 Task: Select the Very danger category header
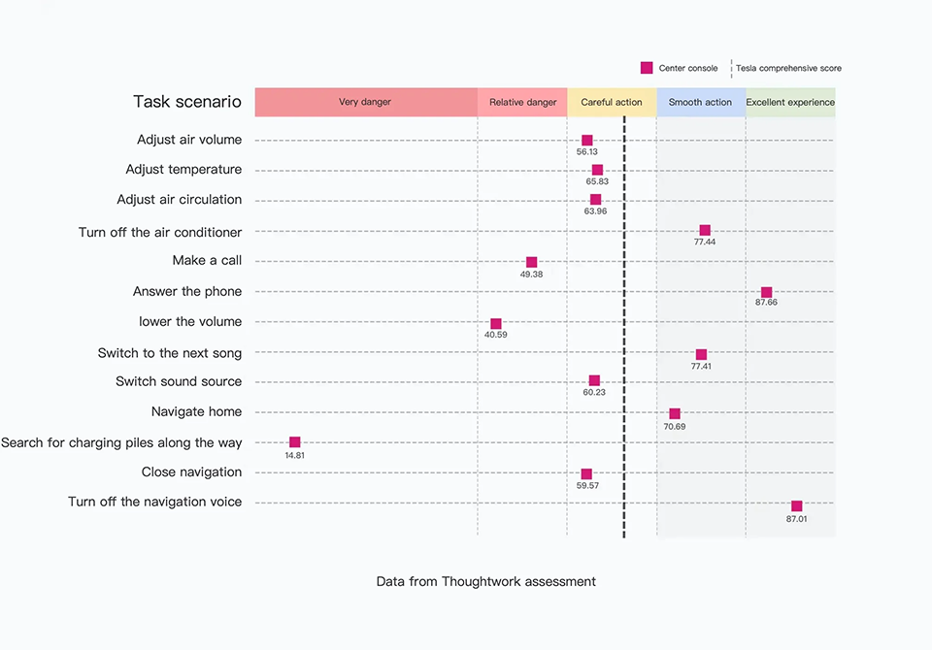(x=365, y=102)
